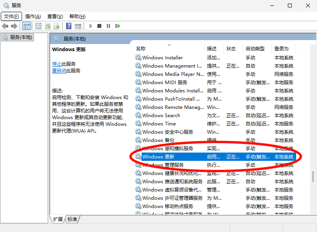Screen dimensions: 317x232
Task: Click the 重启动 service link
Action: pyautogui.click(x=59, y=71)
